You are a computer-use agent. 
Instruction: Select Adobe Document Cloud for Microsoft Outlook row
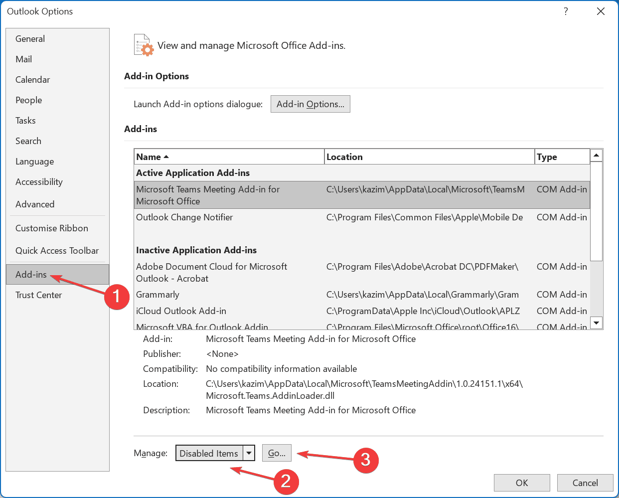coord(362,273)
